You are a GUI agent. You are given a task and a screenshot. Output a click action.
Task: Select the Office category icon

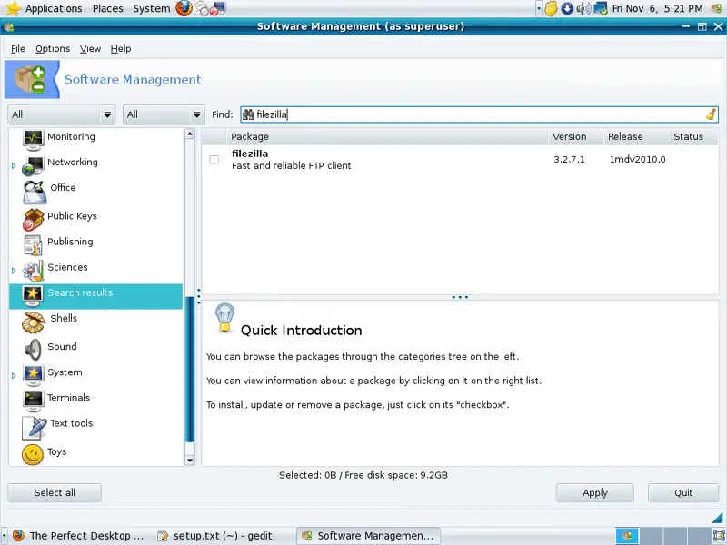(x=35, y=192)
